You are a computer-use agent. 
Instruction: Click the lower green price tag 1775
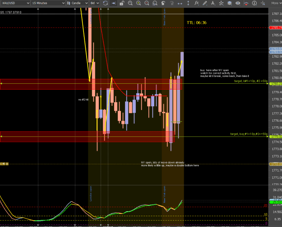coord(276,136)
